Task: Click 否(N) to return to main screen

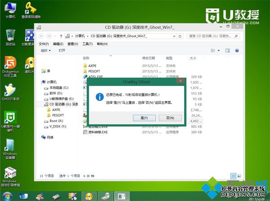Action: 170,118
